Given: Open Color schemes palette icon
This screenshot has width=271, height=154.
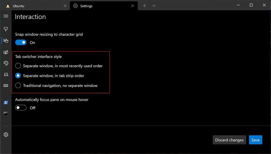Looking at the screenshot, I should coord(6,63).
